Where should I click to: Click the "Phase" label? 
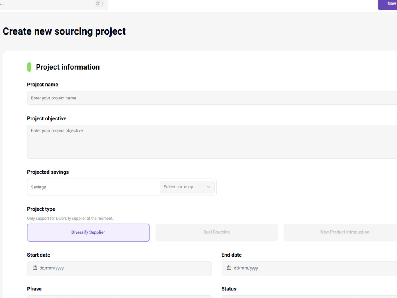click(x=34, y=289)
